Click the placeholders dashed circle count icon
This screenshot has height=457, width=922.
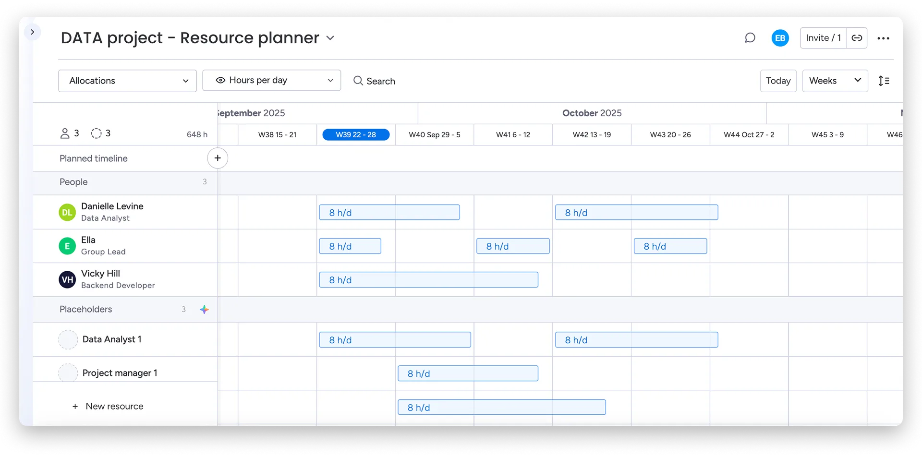(x=96, y=133)
